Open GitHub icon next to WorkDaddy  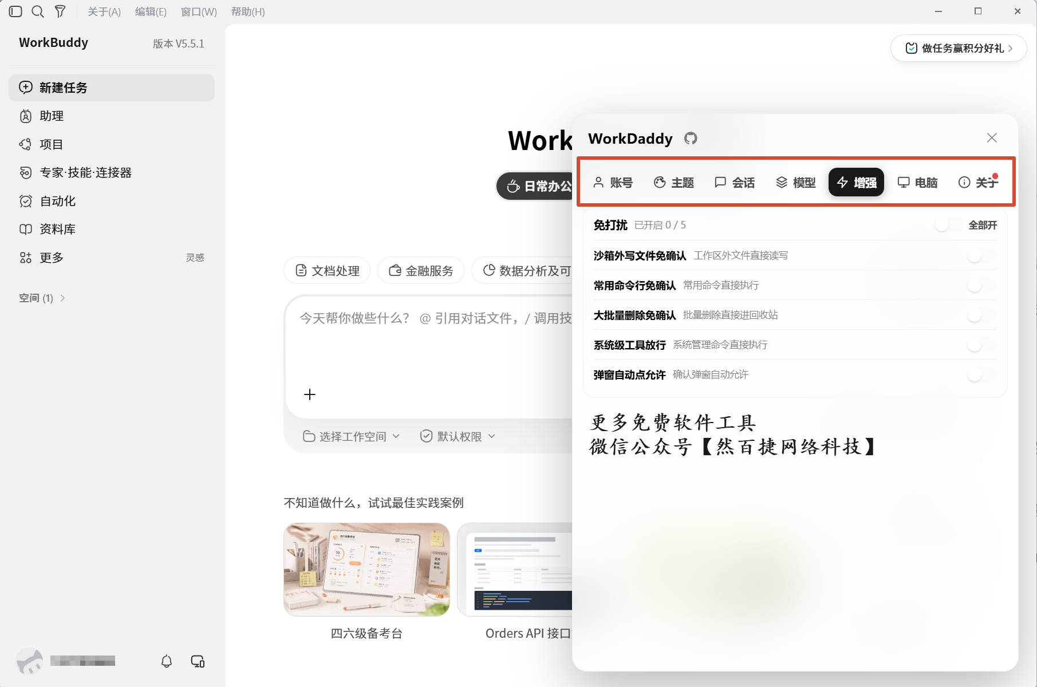point(691,139)
